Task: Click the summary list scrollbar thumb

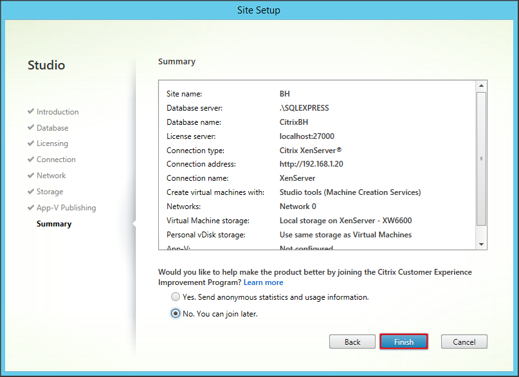Action: 481,158
